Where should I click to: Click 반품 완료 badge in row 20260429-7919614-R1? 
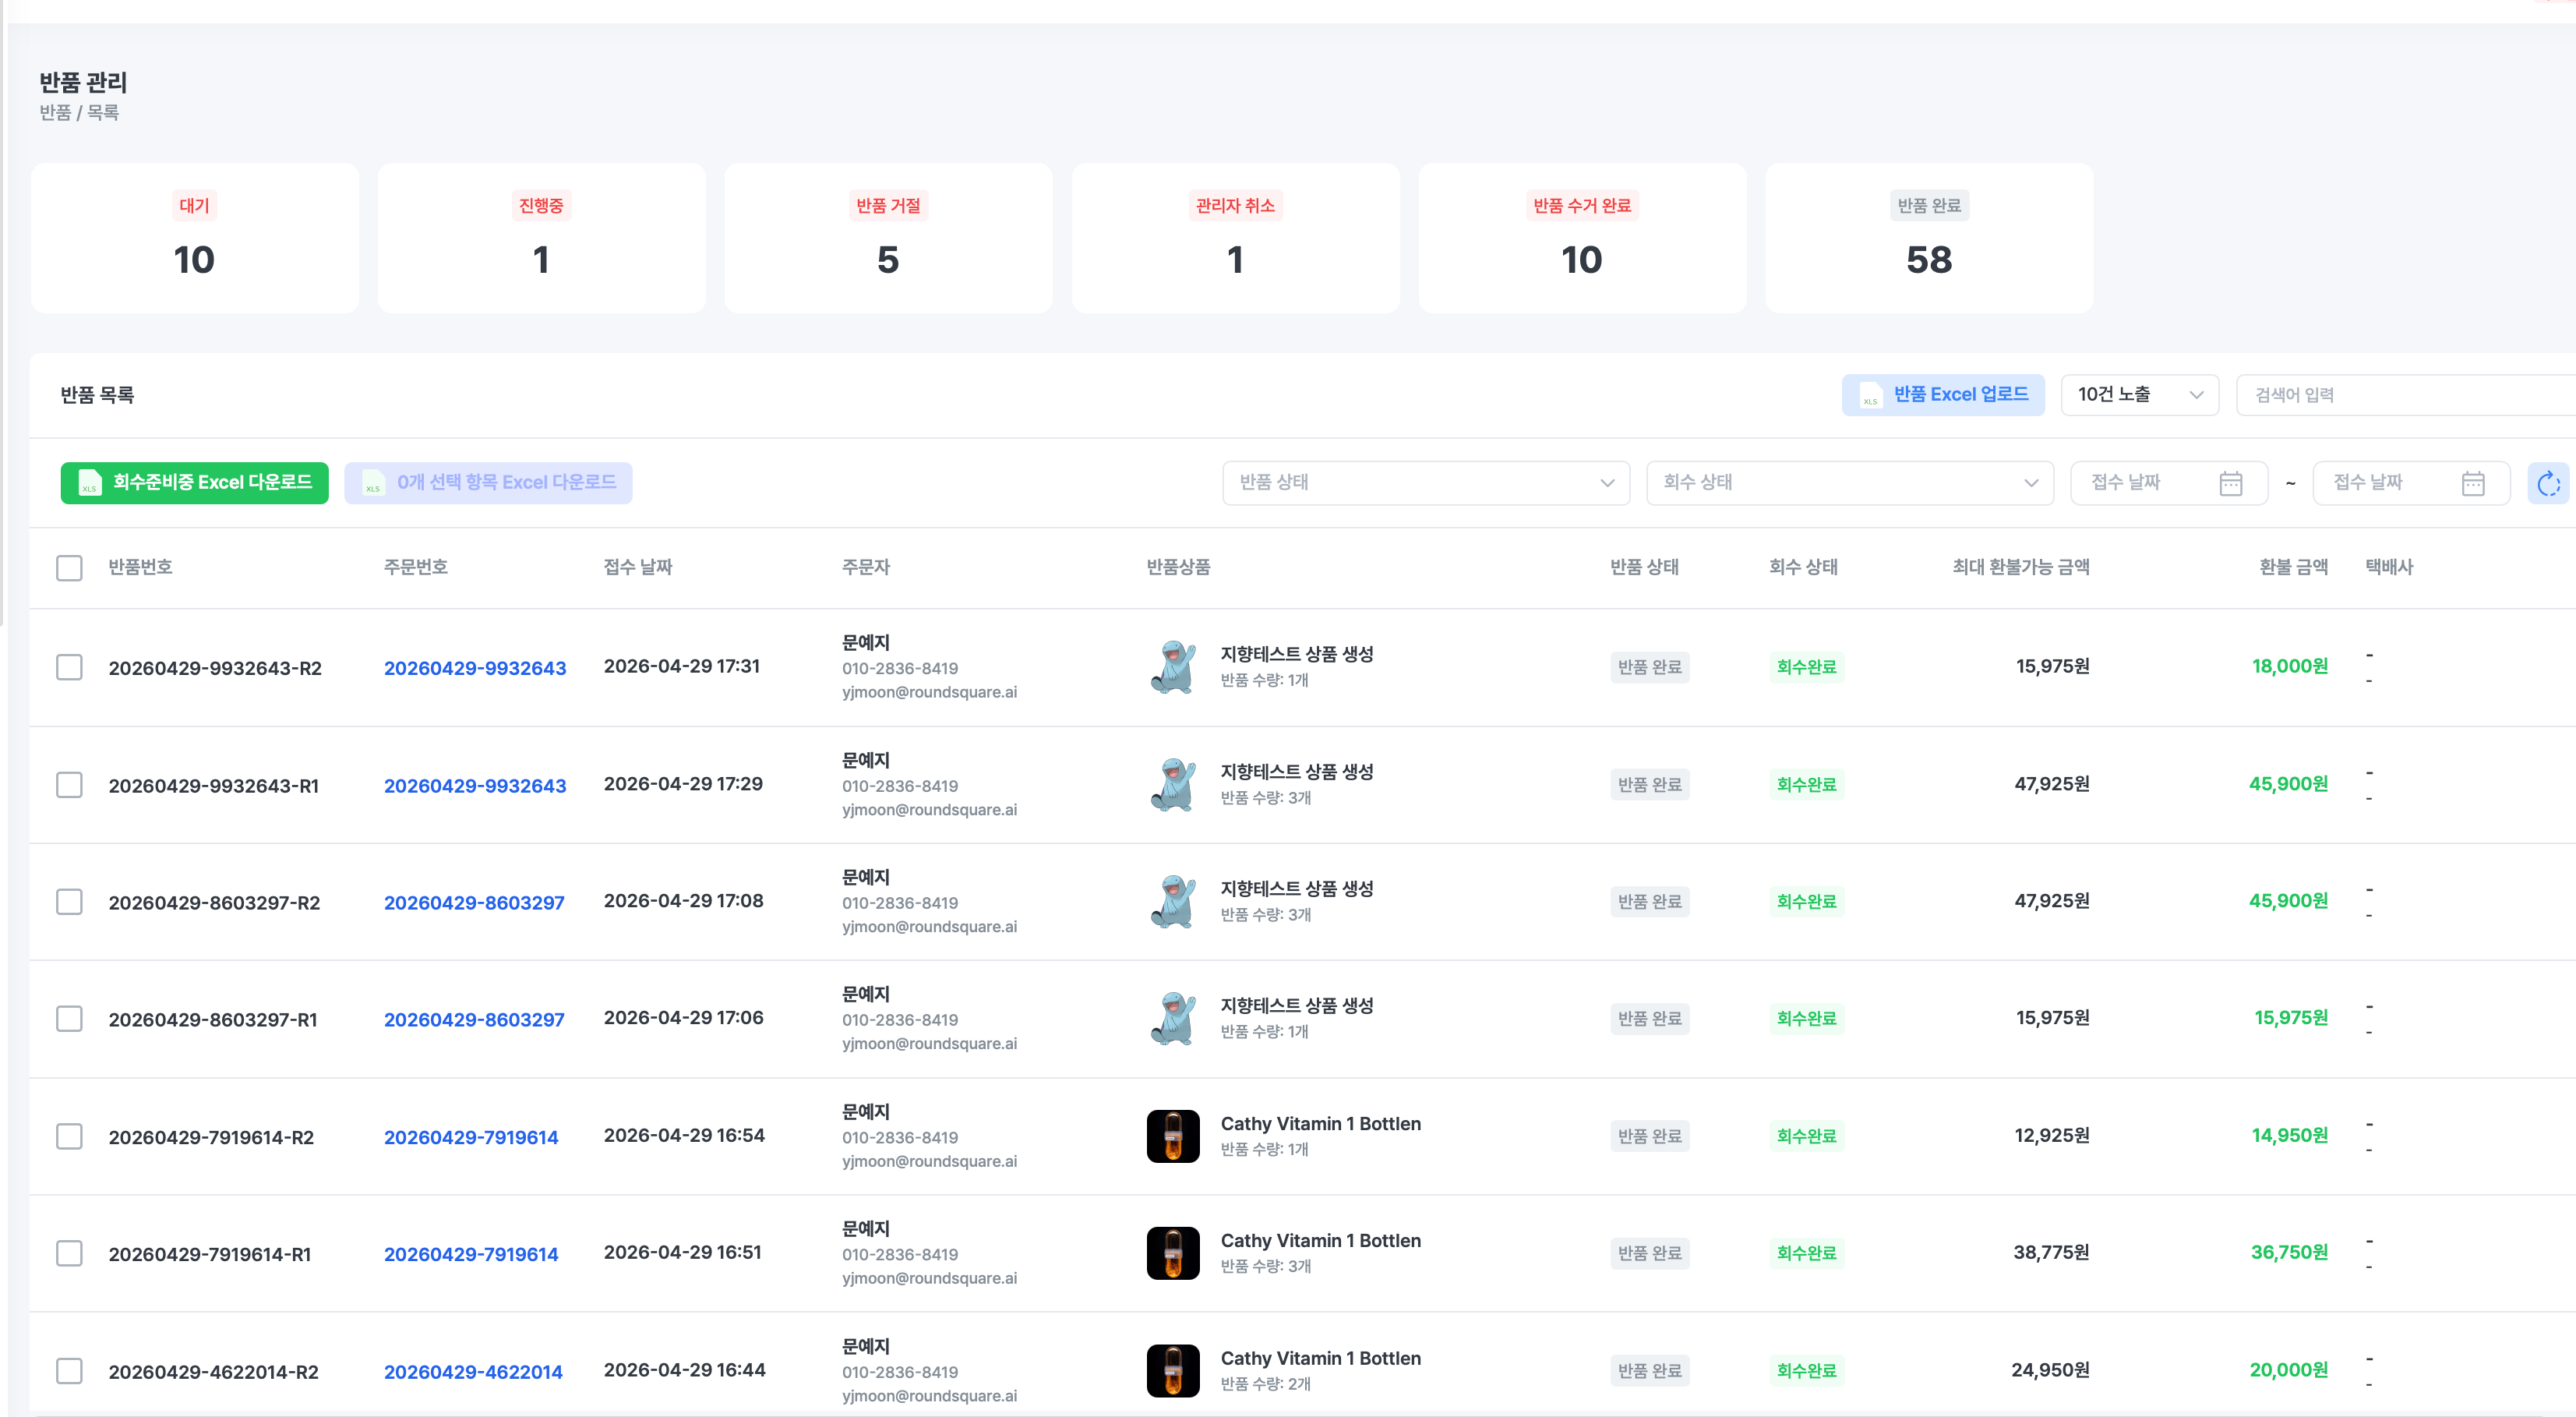pyautogui.click(x=1650, y=1253)
